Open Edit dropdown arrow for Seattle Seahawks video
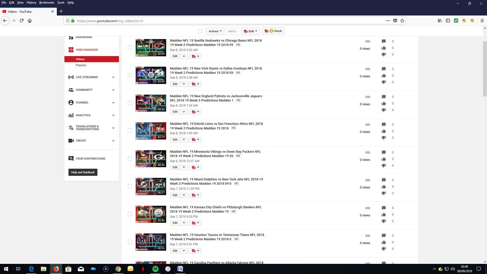Viewport: 487px width, 274px height. (184, 56)
